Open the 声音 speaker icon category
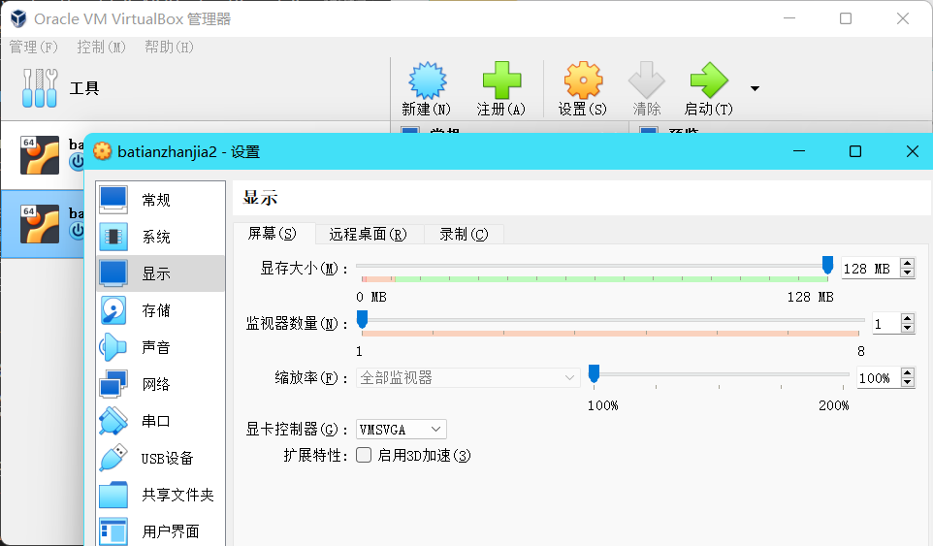The width and height of the screenshot is (933, 546). pos(113,347)
